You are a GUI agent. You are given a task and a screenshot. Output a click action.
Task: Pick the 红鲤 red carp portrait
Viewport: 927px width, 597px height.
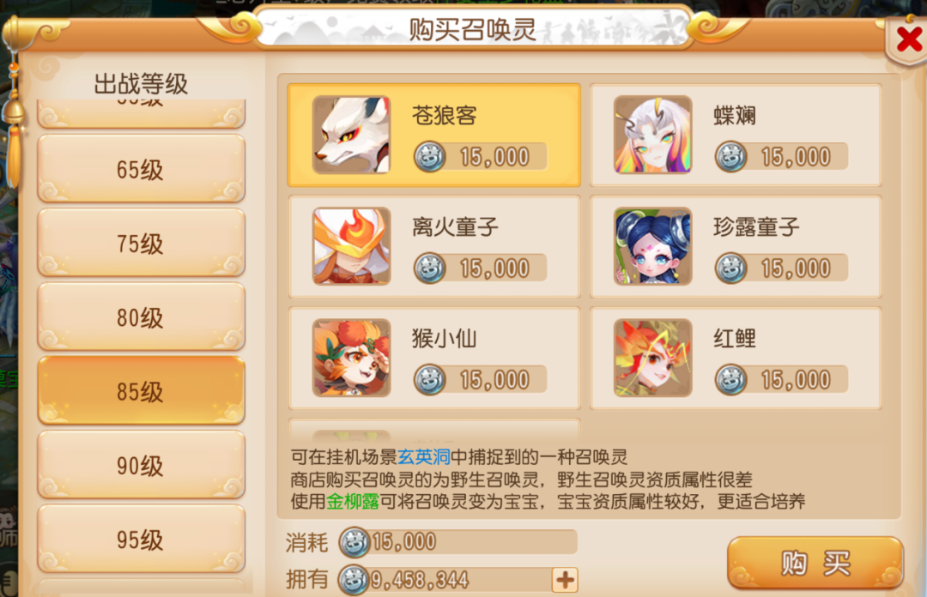[652, 358]
